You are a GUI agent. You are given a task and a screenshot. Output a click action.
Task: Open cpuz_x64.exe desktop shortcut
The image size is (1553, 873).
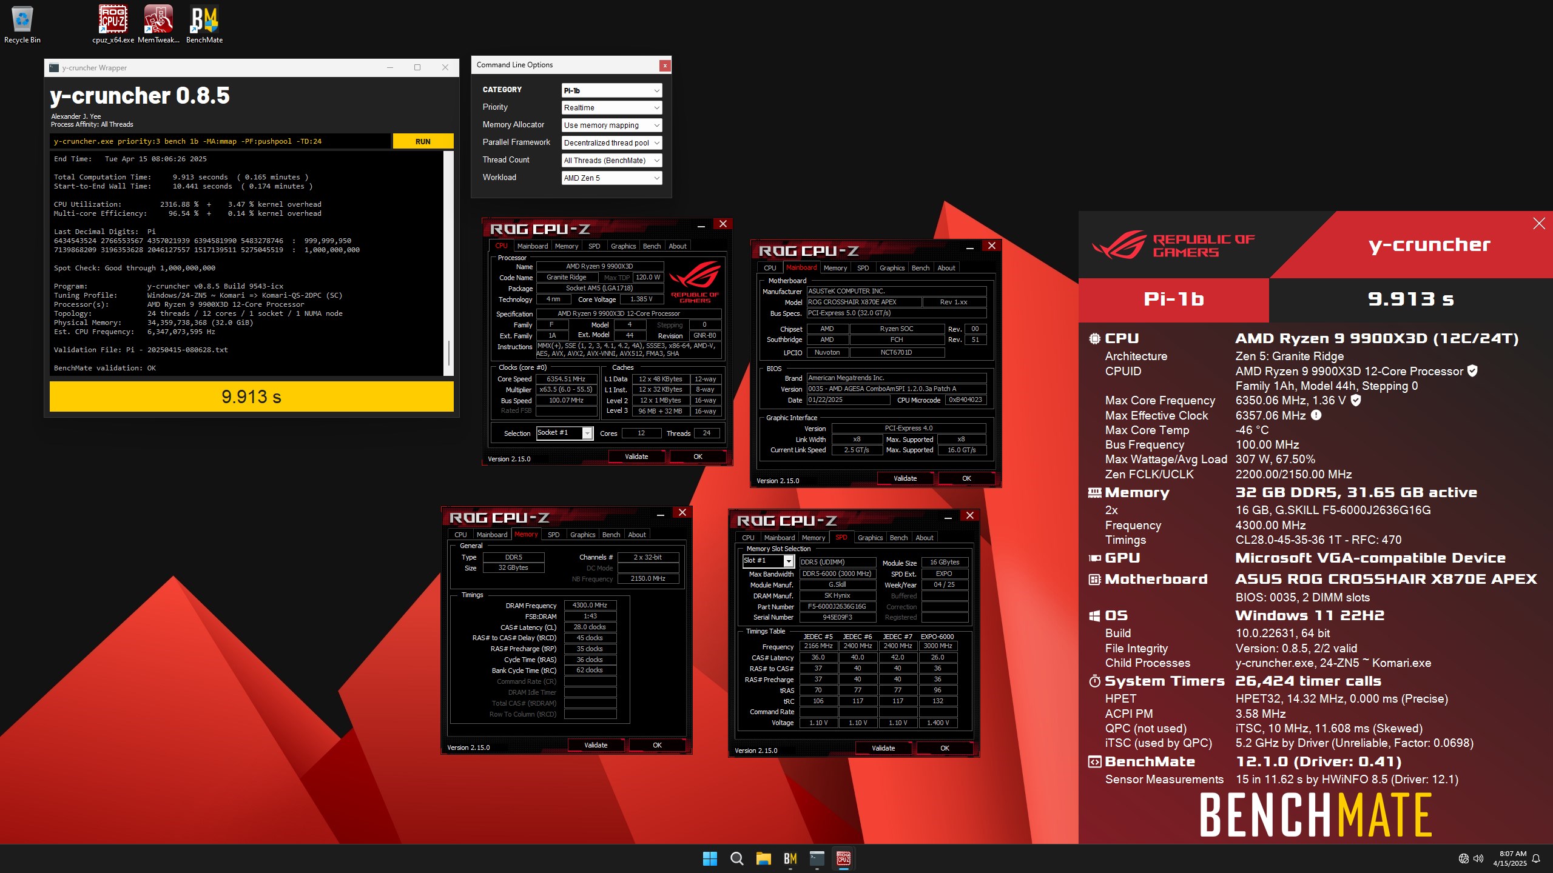tap(113, 24)
